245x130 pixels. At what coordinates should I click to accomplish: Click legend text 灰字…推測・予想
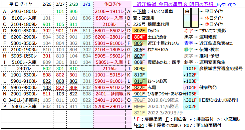pos(202,56)
